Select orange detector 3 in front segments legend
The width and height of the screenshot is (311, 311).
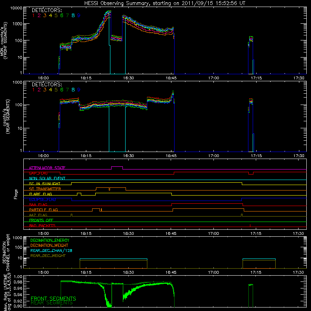(x=45, y=16)
